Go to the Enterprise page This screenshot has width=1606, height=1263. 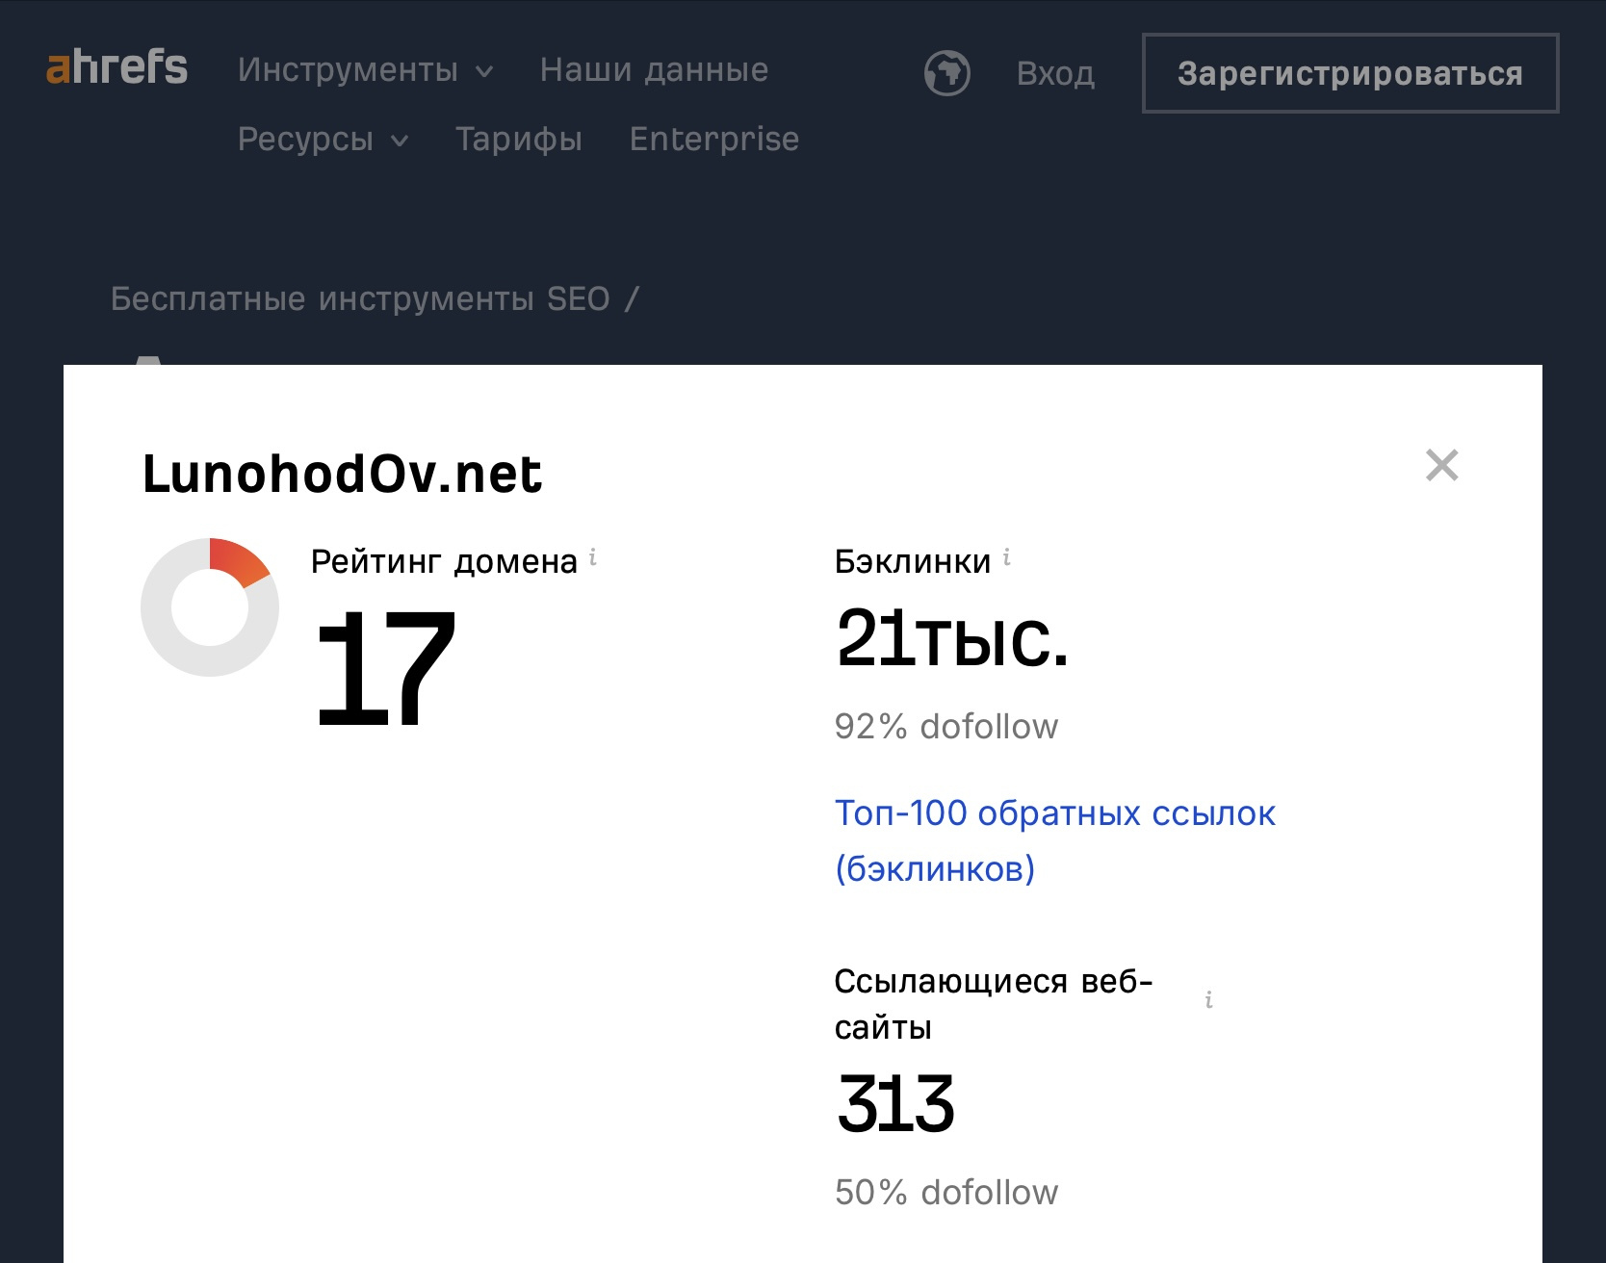(x=714, y=140)
